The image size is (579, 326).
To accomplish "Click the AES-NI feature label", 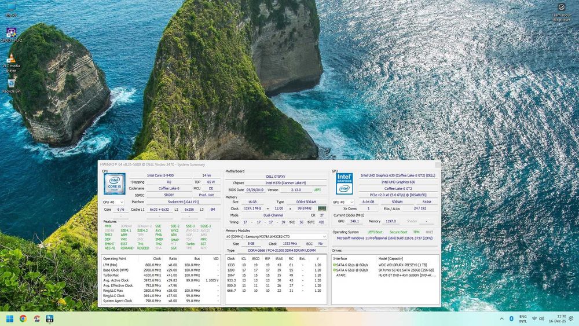I will pyautogui.click(x=109, y=248).
